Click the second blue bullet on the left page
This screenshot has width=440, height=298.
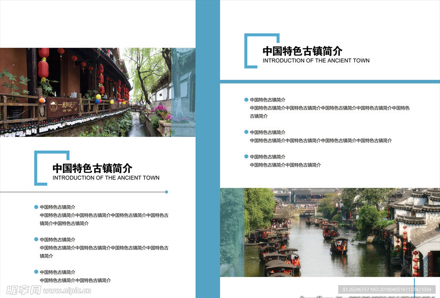(36, 240)
